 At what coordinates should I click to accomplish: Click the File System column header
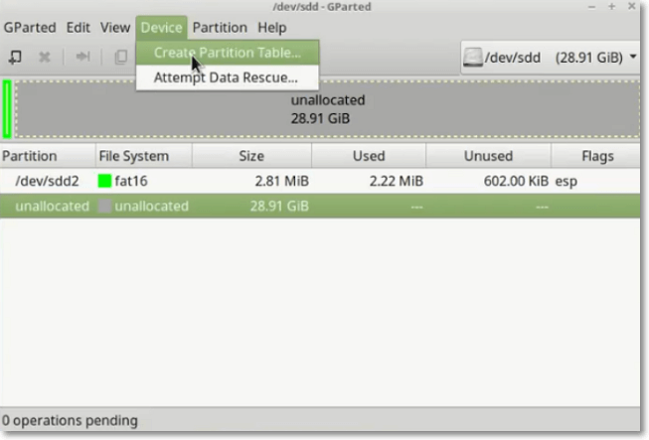coord(144,156)
